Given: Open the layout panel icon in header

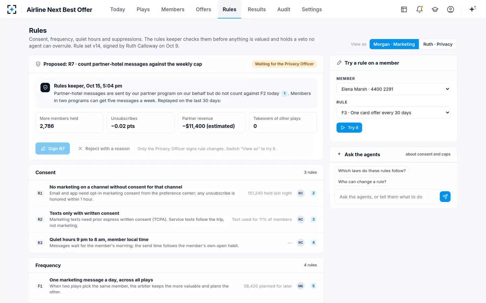Looking at the screenshot, I should click(404, 9).
